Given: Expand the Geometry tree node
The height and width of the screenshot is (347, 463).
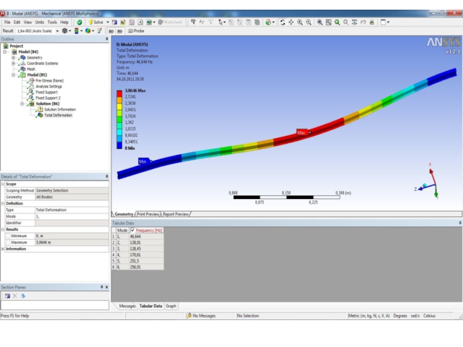Looking at the screenshot, I should [13, 57].
